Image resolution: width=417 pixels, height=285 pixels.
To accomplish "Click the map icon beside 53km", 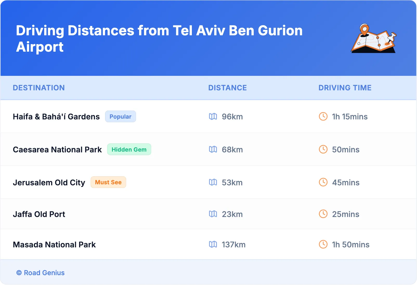I will point(213,182).
